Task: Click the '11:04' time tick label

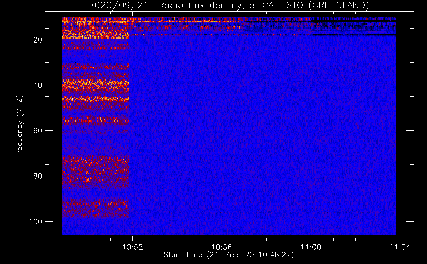Action: (400, 247)
